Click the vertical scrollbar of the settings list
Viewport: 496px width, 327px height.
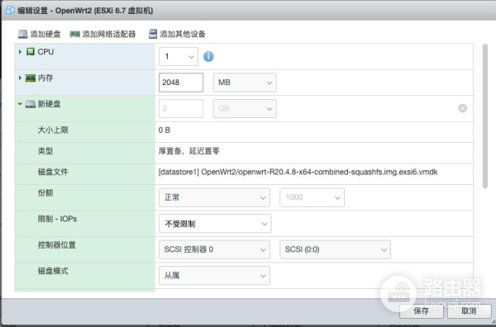tap(485, 116)
